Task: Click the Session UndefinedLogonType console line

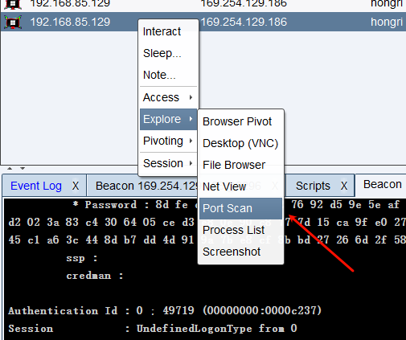Action: (153, 329)
